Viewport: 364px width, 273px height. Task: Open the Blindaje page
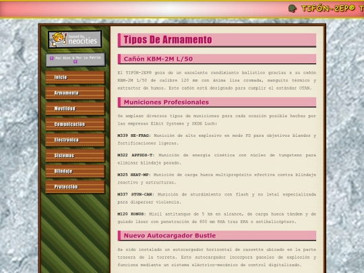coord(75,171)
